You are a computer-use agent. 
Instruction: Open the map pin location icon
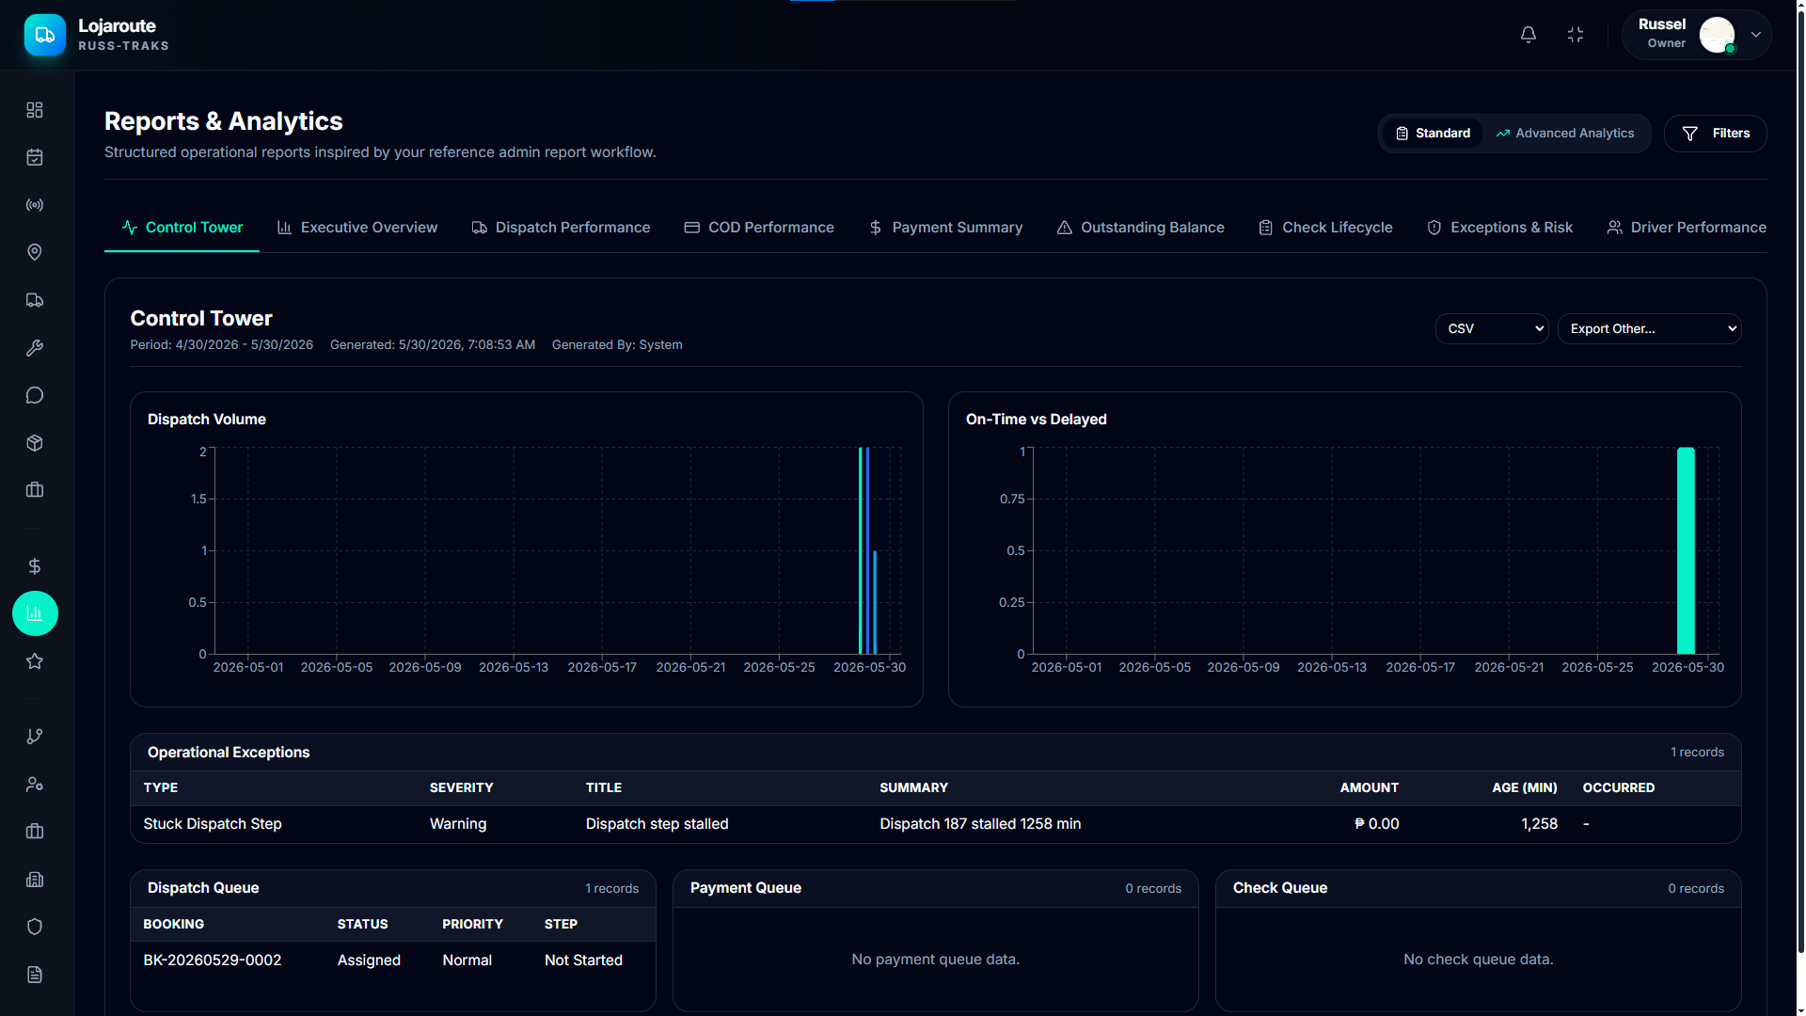pyautogui.click(x=35, y=252)
